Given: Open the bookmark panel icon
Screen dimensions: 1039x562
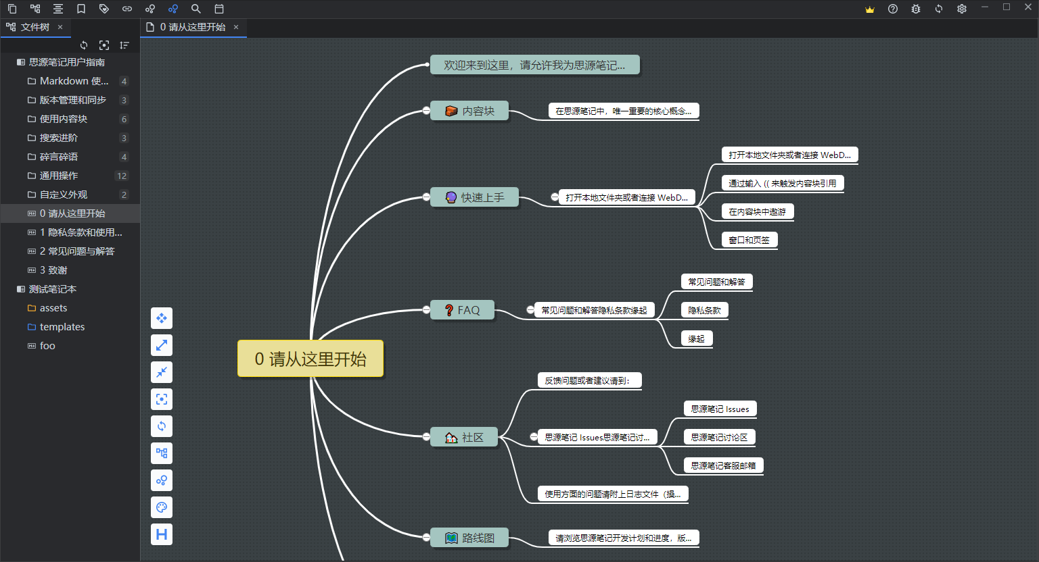Looking at the screenshot, I should pyautogui.click(x=81, y=9).
